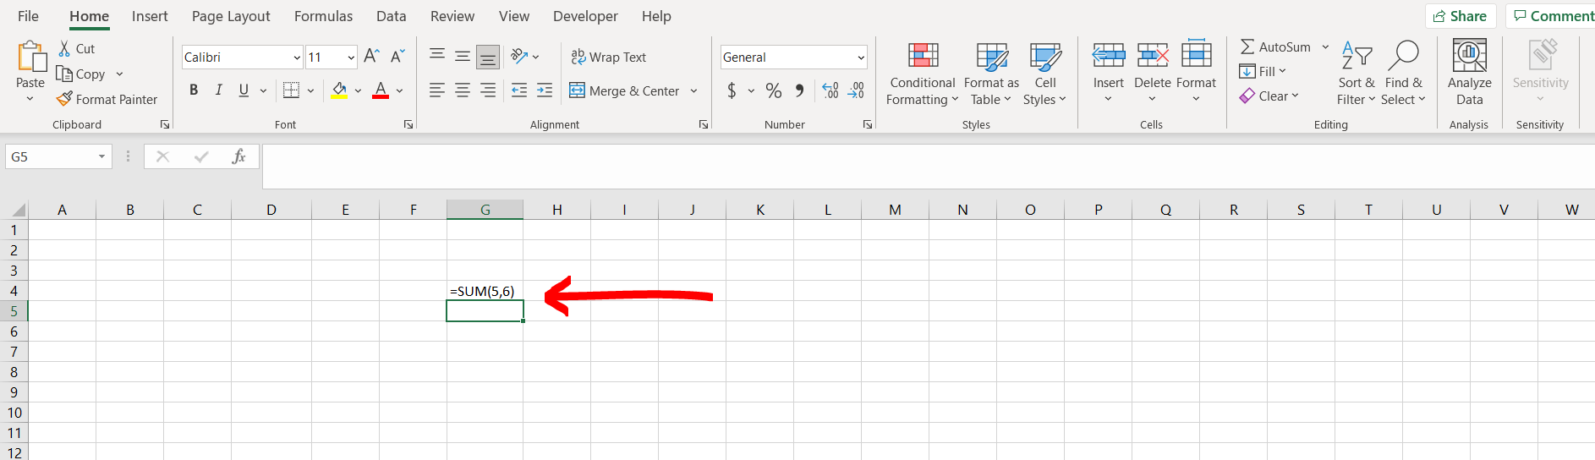Click the Conditional Formatting icon
The width and height of the screenshot is (1595, 460).
pos(923,57)
